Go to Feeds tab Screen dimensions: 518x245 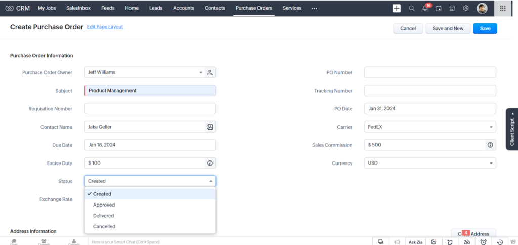108,8
